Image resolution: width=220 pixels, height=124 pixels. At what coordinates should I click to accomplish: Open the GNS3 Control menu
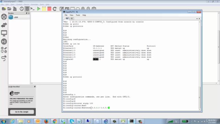[19, 4]
